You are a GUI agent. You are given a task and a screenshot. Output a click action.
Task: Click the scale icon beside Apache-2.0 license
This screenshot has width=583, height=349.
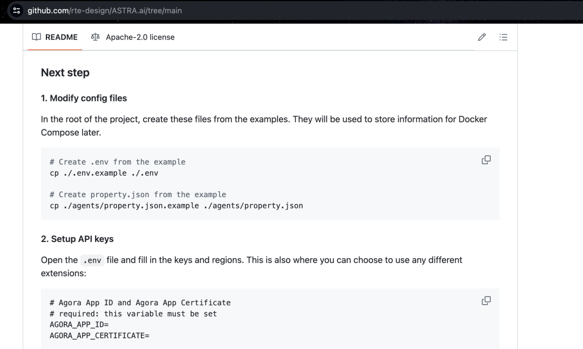coord(96,37)
